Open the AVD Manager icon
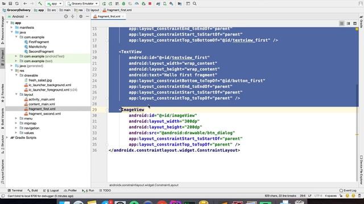 [x=165, y=4]
